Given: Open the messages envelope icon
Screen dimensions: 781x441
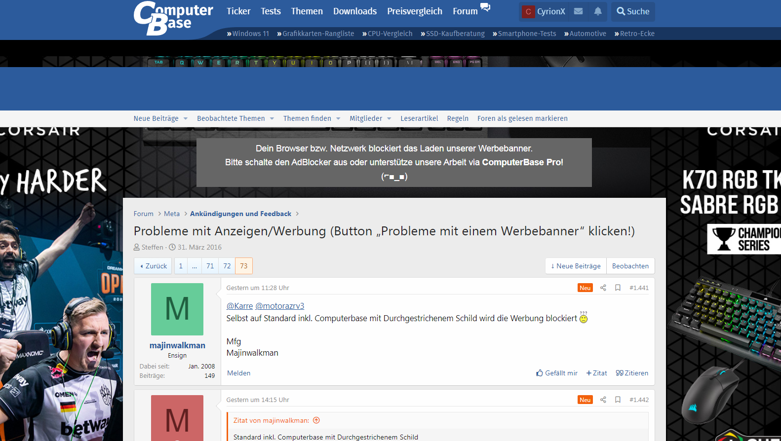Looking at the screenshot, I should coord(579,11).
